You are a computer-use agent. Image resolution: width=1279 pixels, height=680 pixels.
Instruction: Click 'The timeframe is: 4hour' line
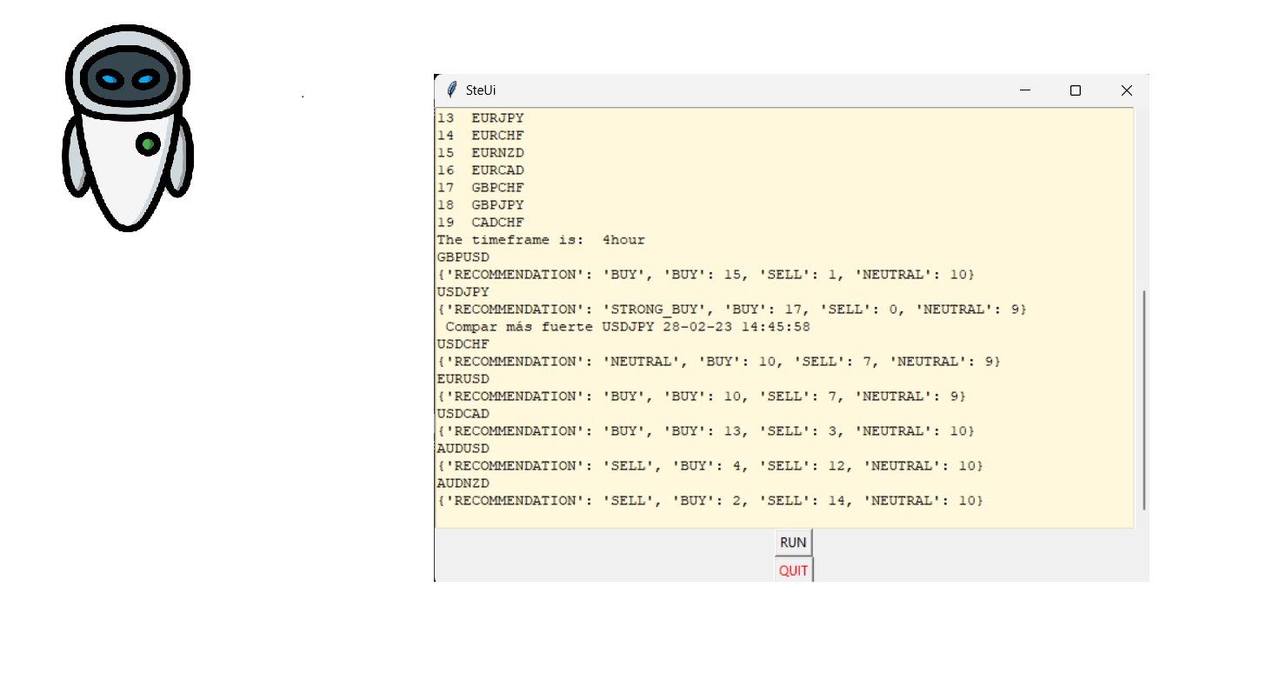coord(541,239)
